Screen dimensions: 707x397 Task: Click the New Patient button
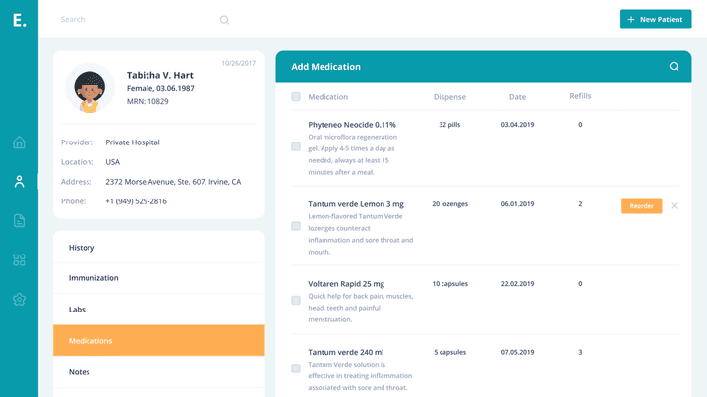point(655,20)
